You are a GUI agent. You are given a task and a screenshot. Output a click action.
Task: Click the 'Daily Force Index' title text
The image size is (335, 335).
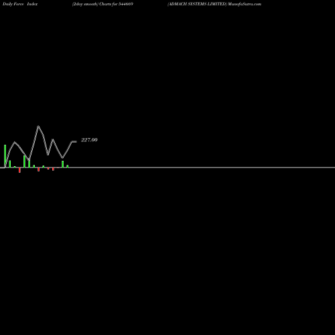tap(20, 4)
